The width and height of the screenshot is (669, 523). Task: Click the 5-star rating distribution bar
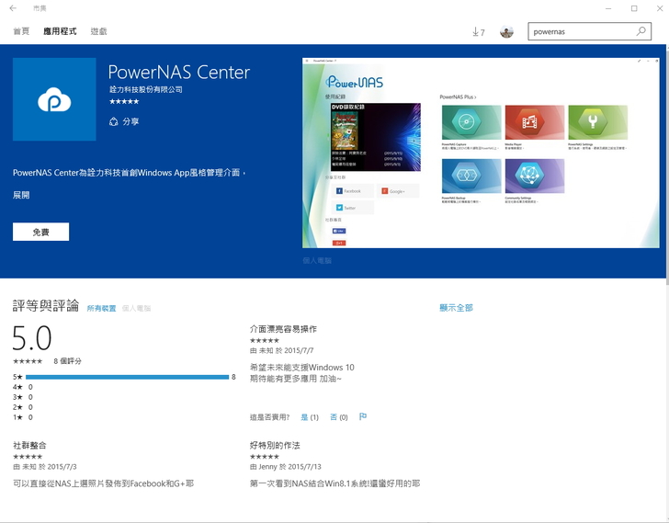coord(127,377)
